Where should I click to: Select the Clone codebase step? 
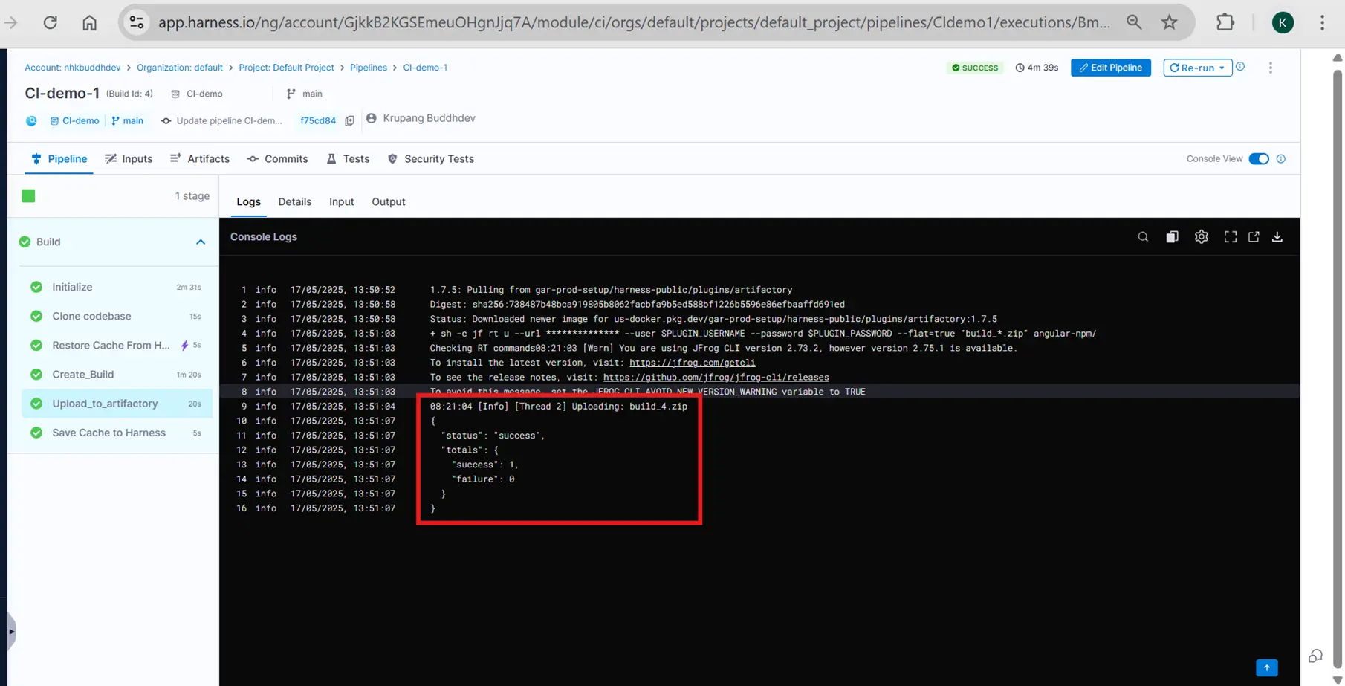(117, 316)
